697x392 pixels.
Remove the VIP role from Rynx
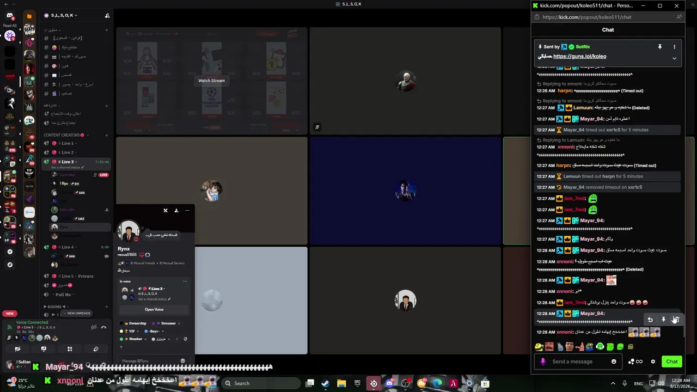tap(137, 331)
